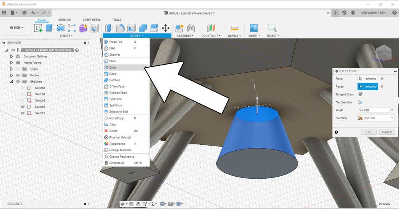This screenshot has width=399, height=209.
Task: Open a new design tab with plus
Action: point(335,13)
